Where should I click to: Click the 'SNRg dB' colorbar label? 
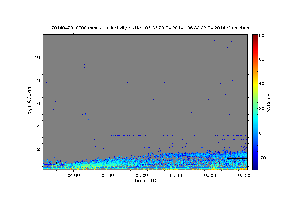[269, 103]
